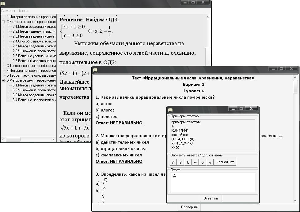Click left arrow of tree horizontal scrollbar

(3, 139)
